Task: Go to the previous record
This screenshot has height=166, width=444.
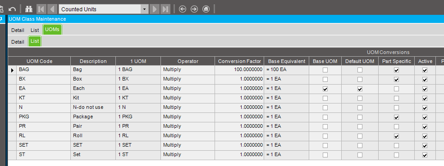Action: pos(52,9)
